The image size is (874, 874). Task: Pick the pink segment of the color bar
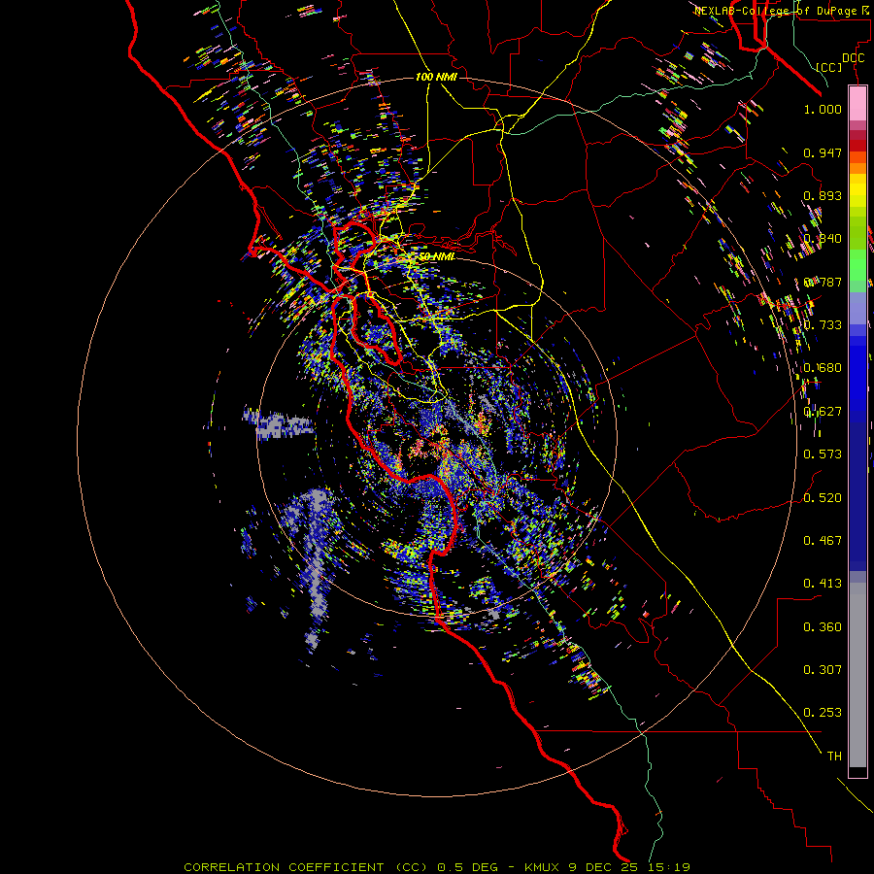857,104
